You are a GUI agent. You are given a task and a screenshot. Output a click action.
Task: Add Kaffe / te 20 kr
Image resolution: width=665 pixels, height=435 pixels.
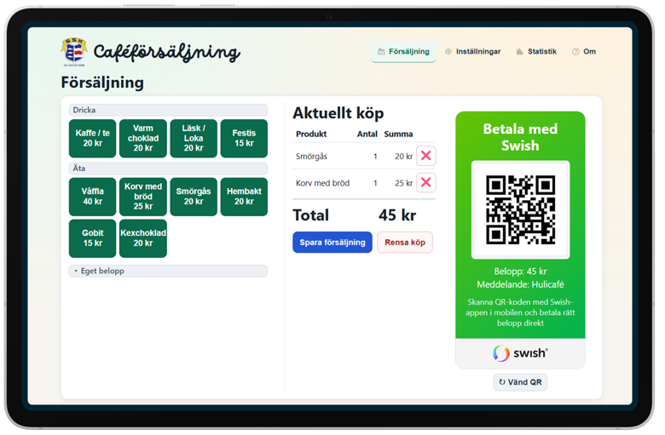[x=92, y=138]
